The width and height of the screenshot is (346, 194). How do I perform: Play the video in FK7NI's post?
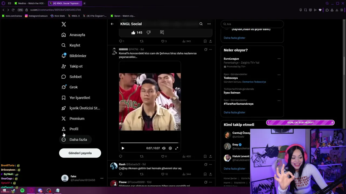pyautogui.click(x=123, y=148)
